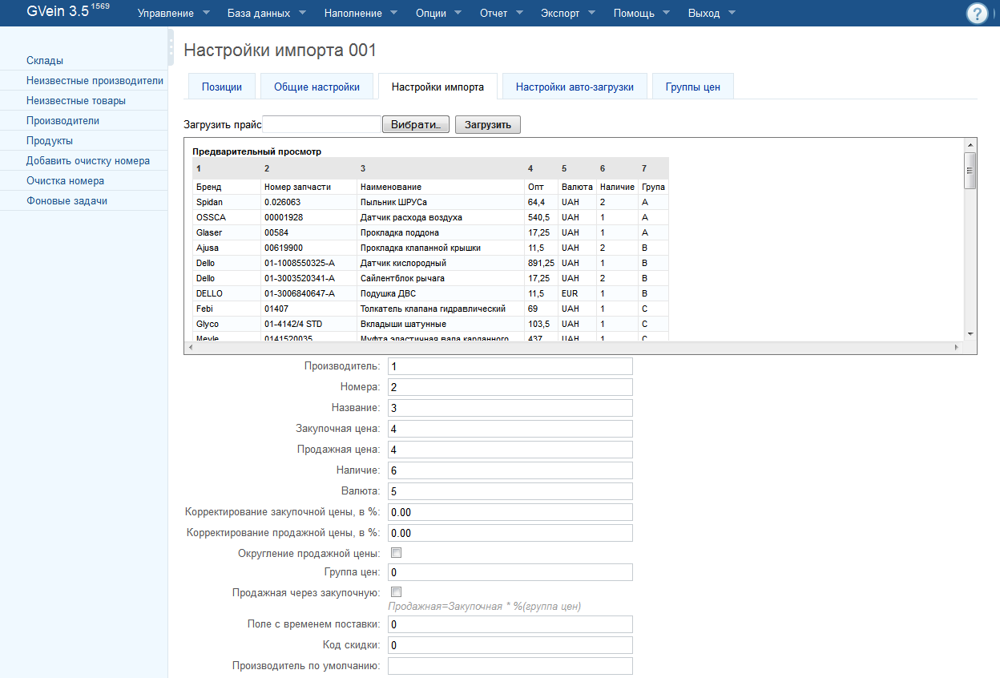Screen dimensions: 1000x678
Task: Click the preview vertical scrollbar down arrow
Action: click(x=970, y=333)
